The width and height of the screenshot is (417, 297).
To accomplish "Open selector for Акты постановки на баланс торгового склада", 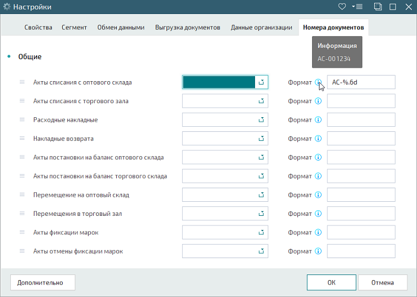I will click(x=261, y=176).
